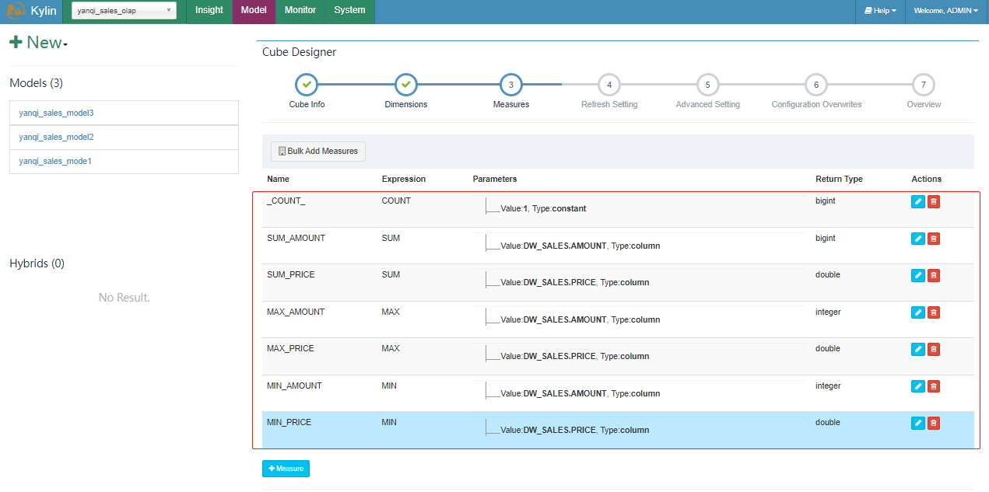
Task: Open the Welcome, ADMIN user menu
Action: [946, 11]
